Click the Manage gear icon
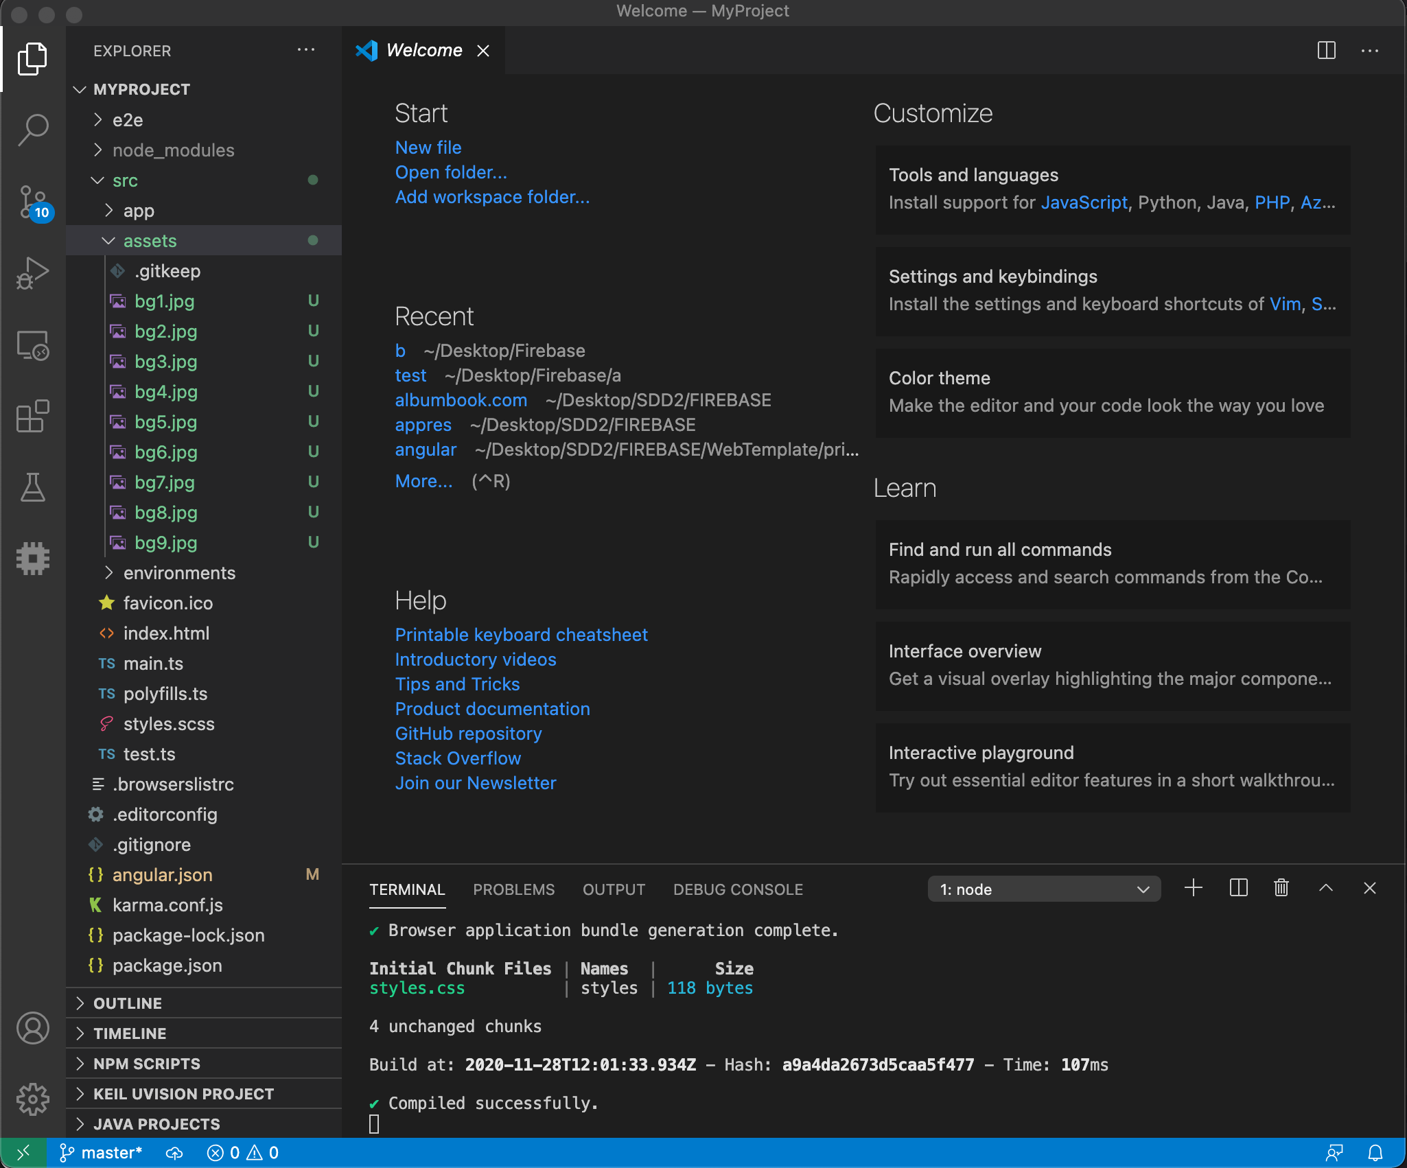The width and height of the screenshot is (1407, 1168). [33, 1099]
